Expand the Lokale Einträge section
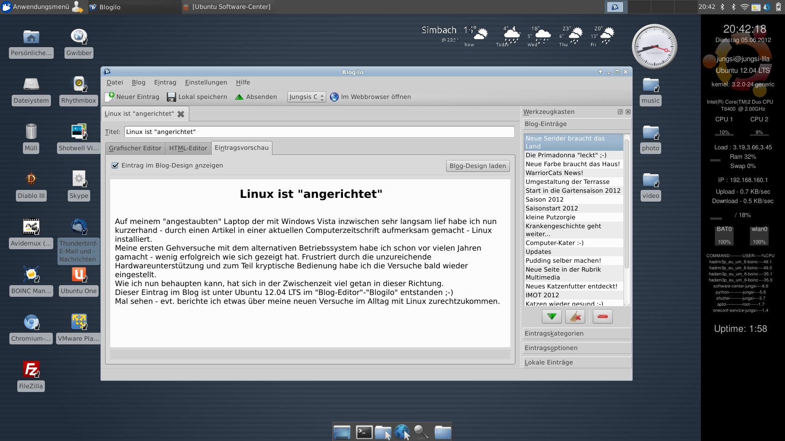This screenshot has height=441, width=785. click(x=578, y=363)
